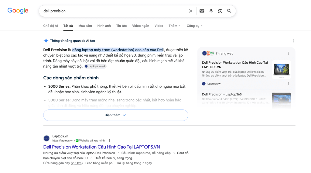This screenshot has height=173, width=311.
Task: Open the 7 trang web three-dot menu
Action: coord(289,53)
